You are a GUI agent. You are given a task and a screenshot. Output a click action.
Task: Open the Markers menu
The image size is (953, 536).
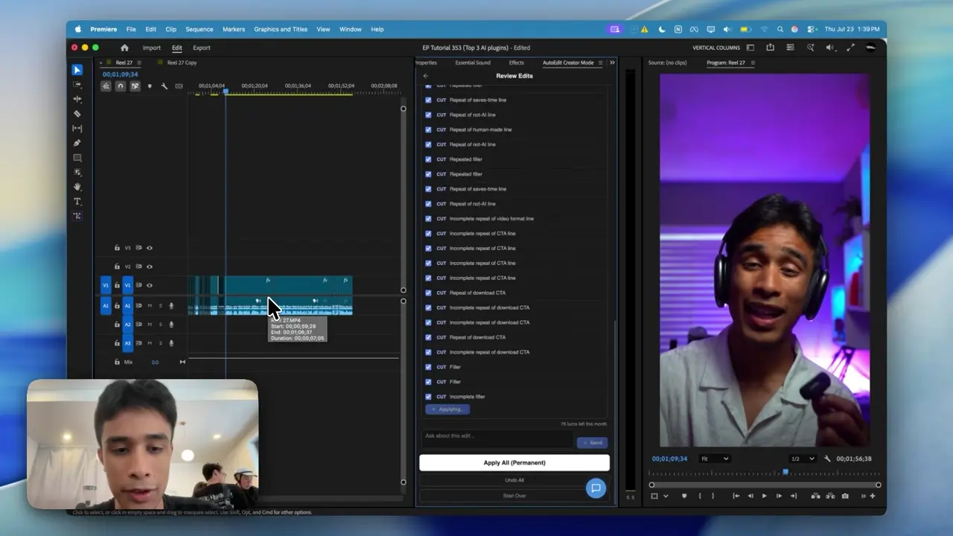[234, 29]
